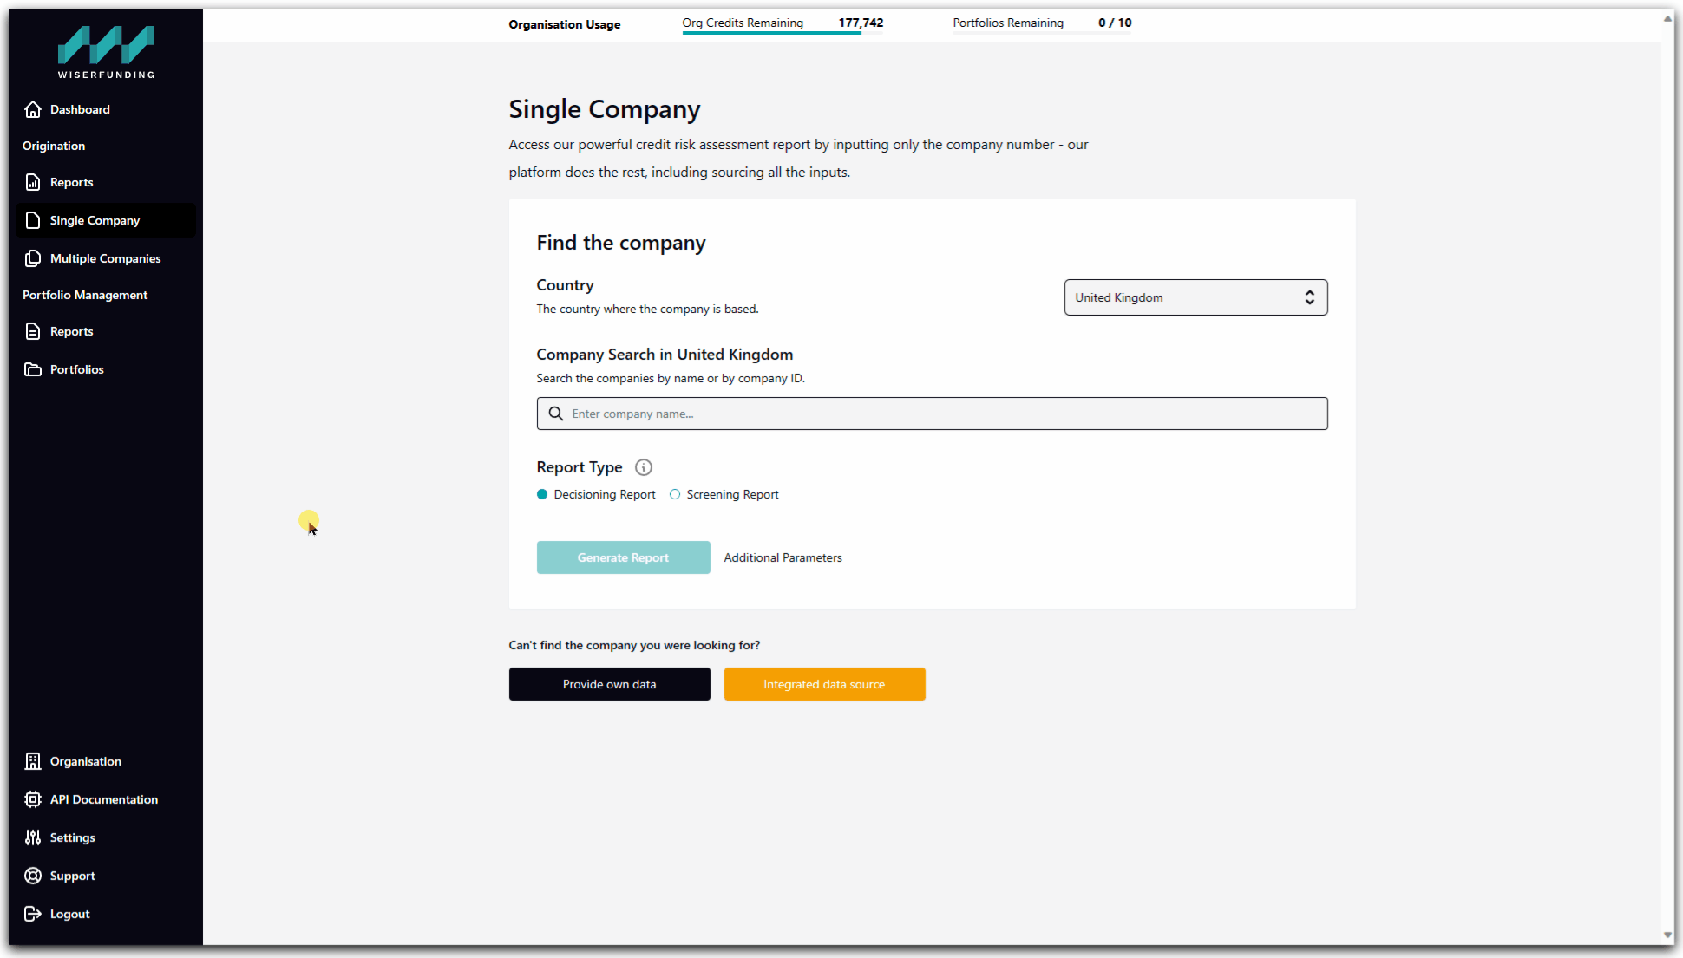The image size is (1683, 958).
Task: Click the Find the company heading
Action: (x=621, y=243)
